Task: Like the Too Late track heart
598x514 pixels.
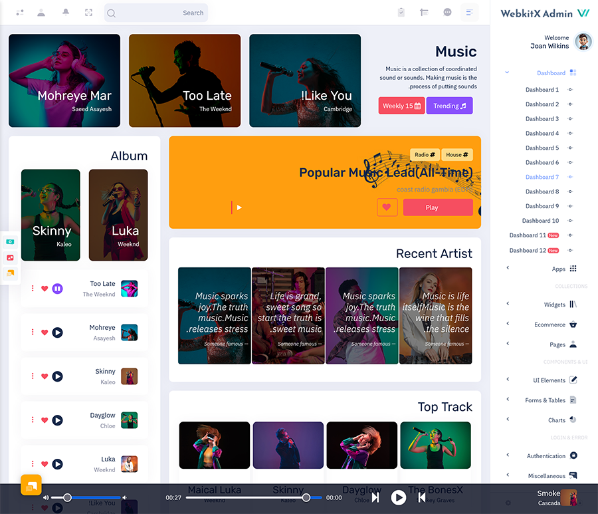Action: tap(45, 289)
